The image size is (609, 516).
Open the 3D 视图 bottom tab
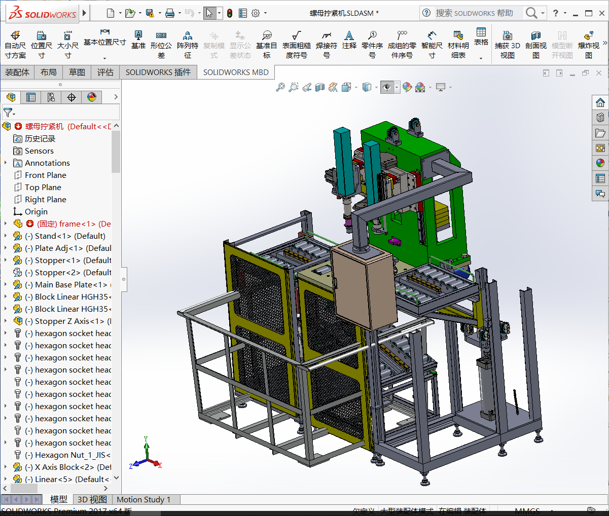pos(92,499)
